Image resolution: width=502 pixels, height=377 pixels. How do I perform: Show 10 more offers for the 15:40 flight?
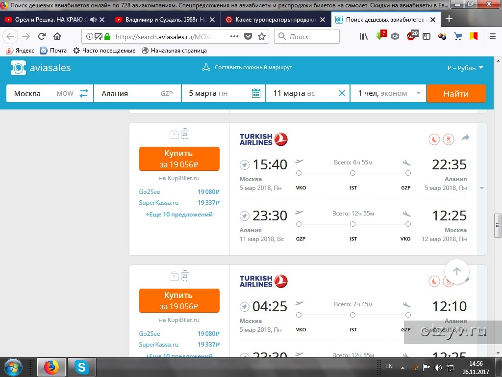pos(179,215)
